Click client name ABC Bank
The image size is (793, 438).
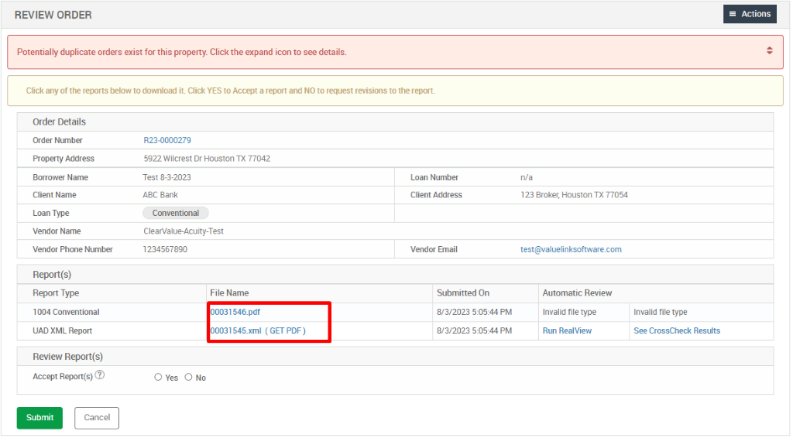click(160, 195)
